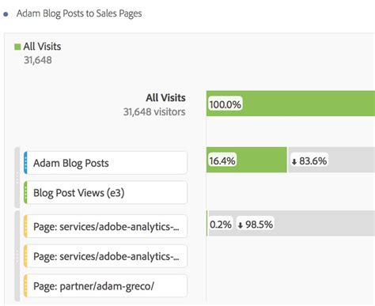375x306 pixels.
Task: Open the Adam Blog Posts to Sales Pages title
Action: coord(79,13)
